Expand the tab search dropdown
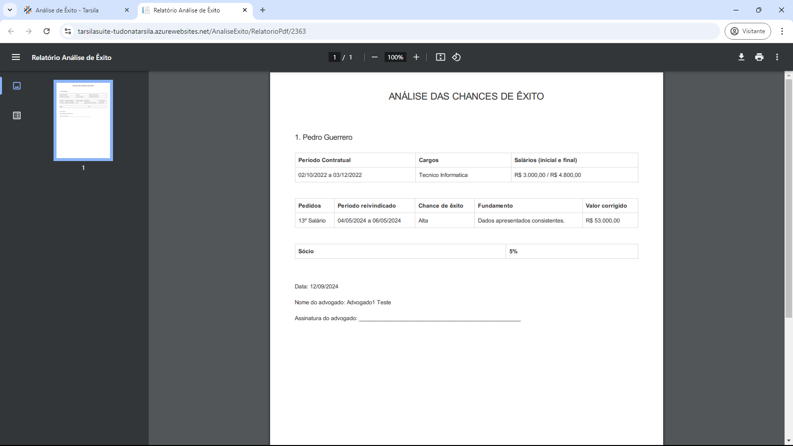 [9, 10]
